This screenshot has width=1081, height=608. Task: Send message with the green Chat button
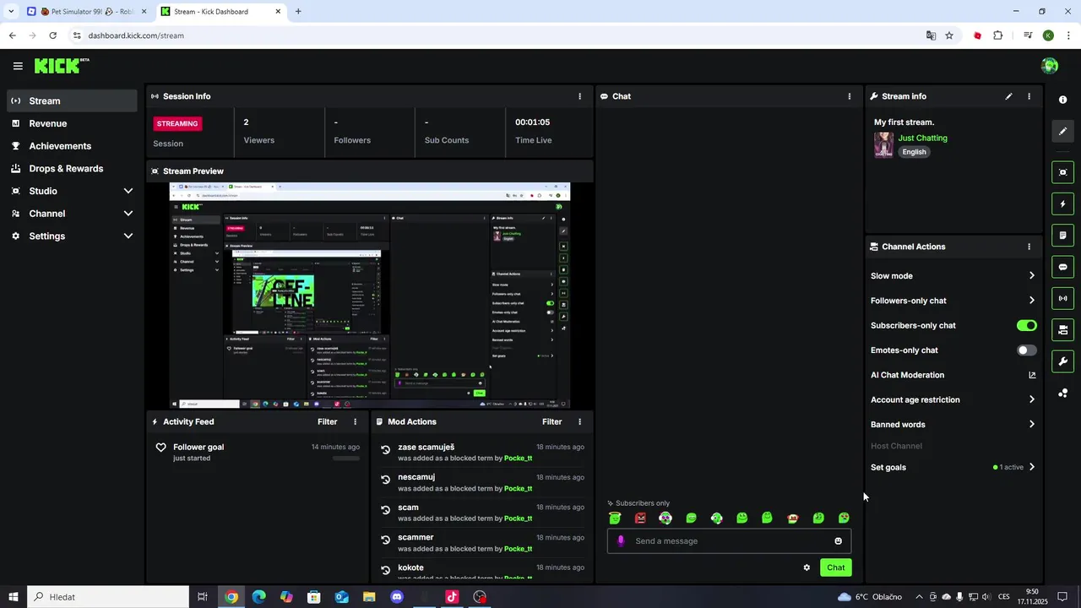[835, 567]
